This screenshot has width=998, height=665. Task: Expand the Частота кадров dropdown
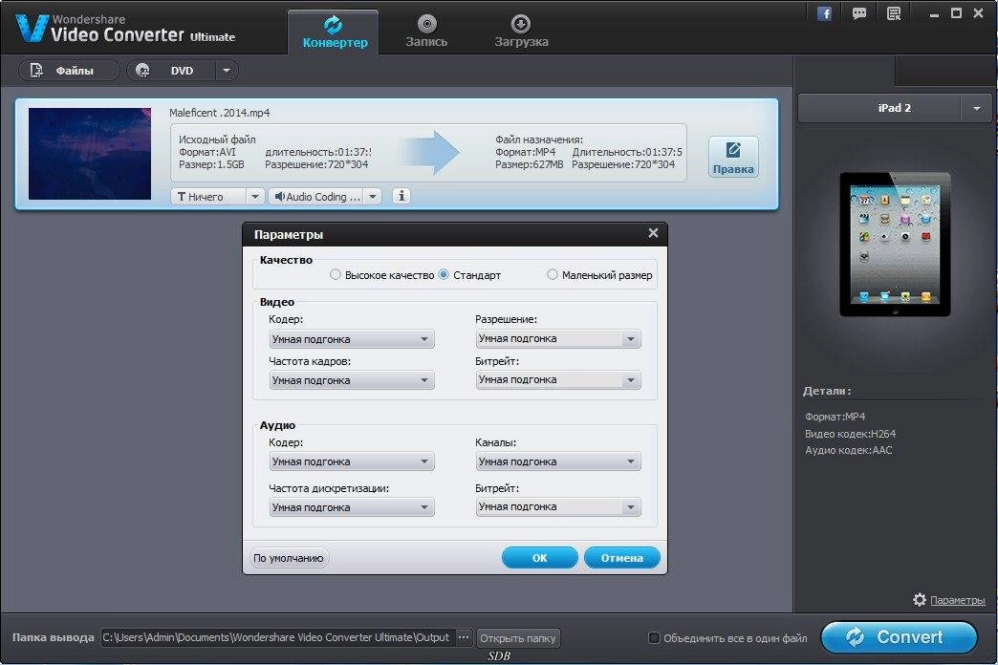(x=352, y=380)
